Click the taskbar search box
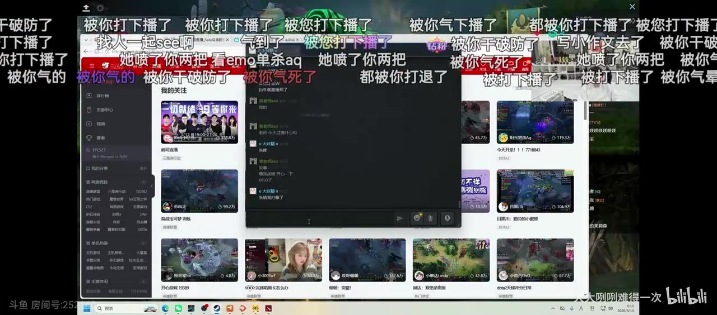 click(x=120, y=308)
